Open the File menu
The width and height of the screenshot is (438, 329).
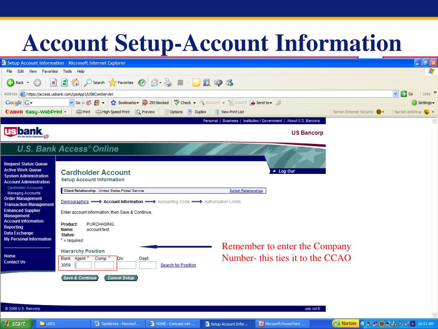pyautogui.click(x=9, y=72)
